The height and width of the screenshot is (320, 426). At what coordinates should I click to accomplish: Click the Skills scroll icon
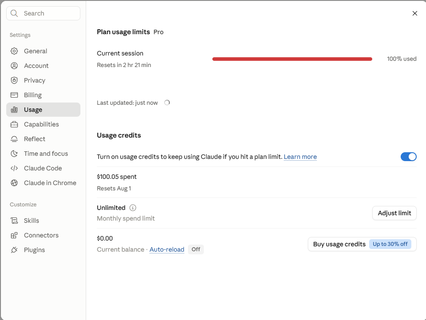click(14, 221)
